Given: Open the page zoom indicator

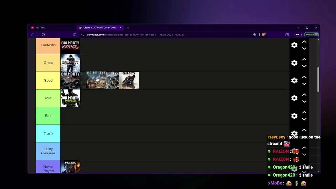Looking at the screenshot, I should point(255,35).
